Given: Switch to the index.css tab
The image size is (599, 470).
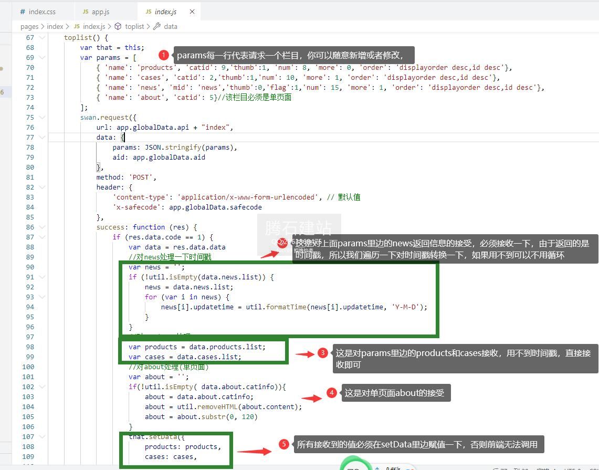Looking at the screenshot, I should pyautogui.click(x=37, y=12).
